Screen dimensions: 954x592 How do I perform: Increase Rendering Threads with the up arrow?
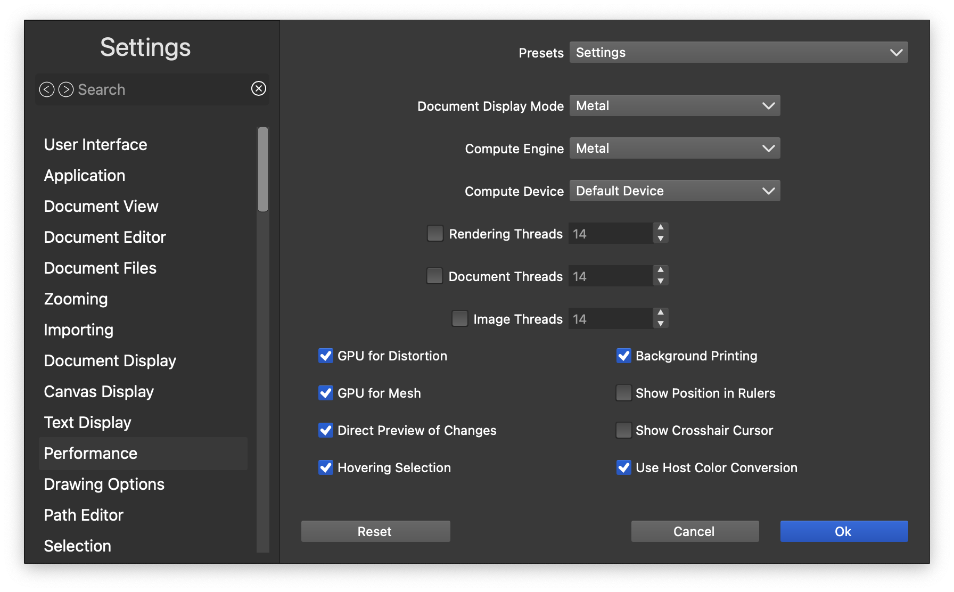660,227
